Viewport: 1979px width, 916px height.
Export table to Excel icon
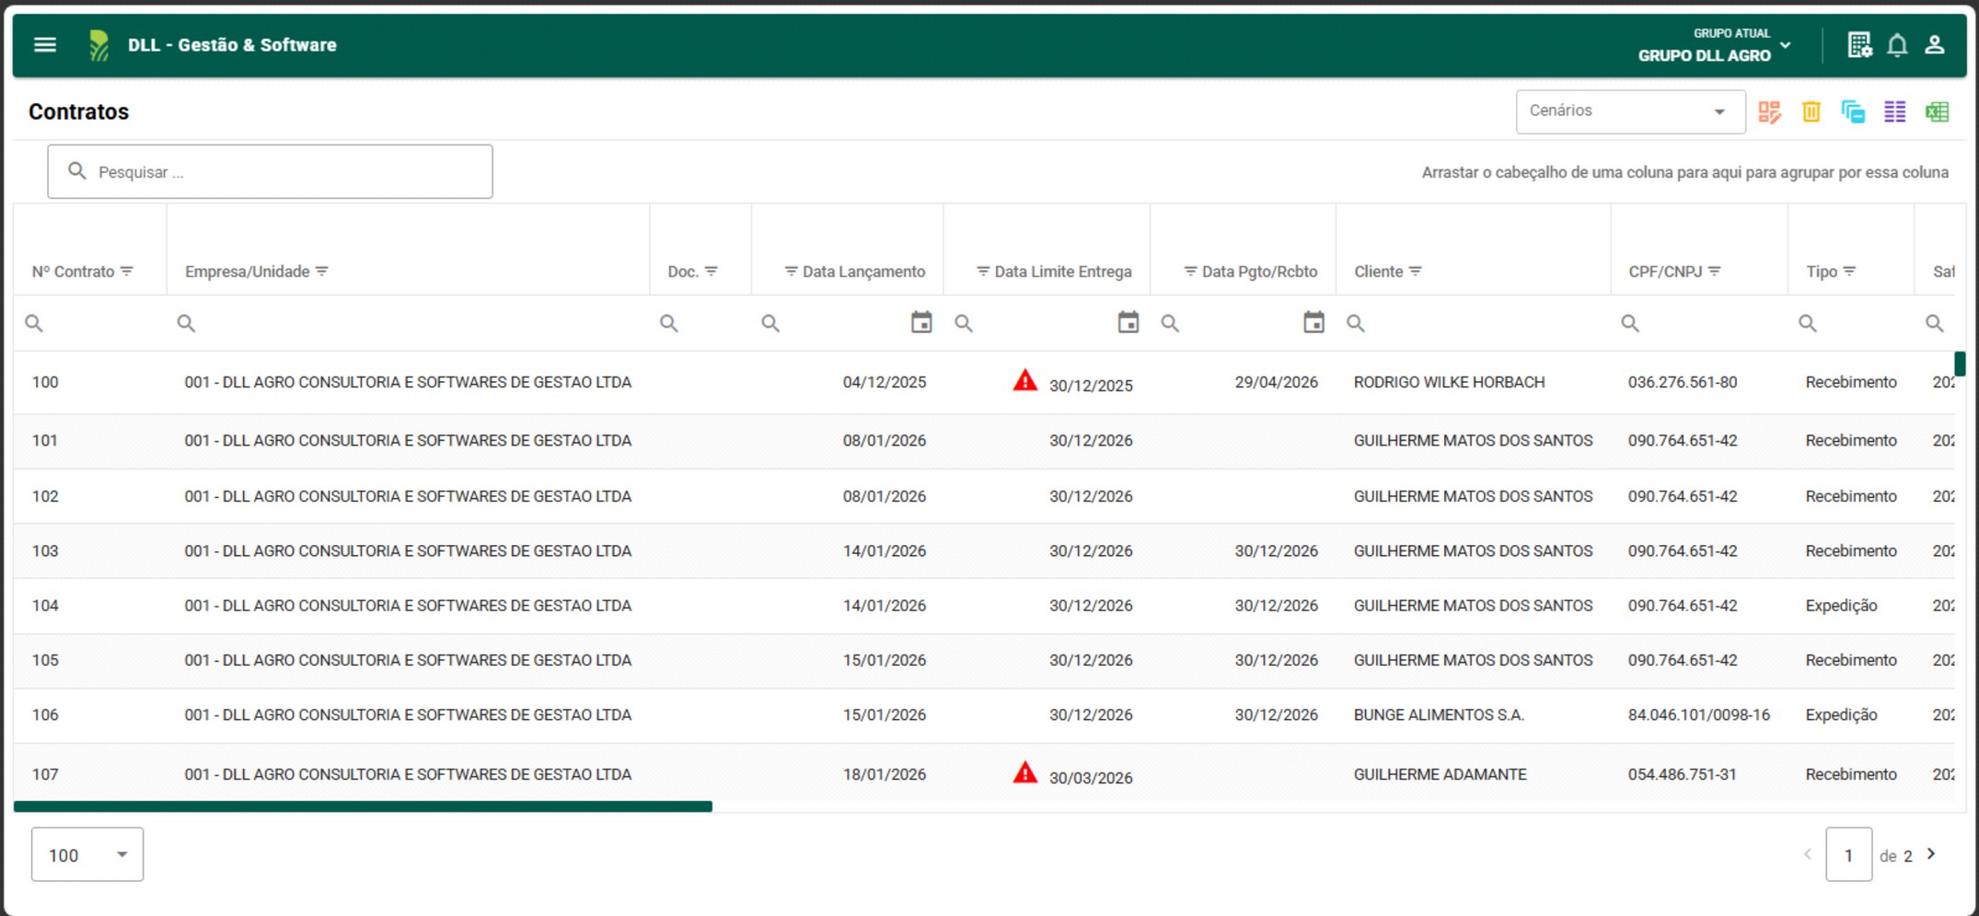click(x=1937, y=111)
